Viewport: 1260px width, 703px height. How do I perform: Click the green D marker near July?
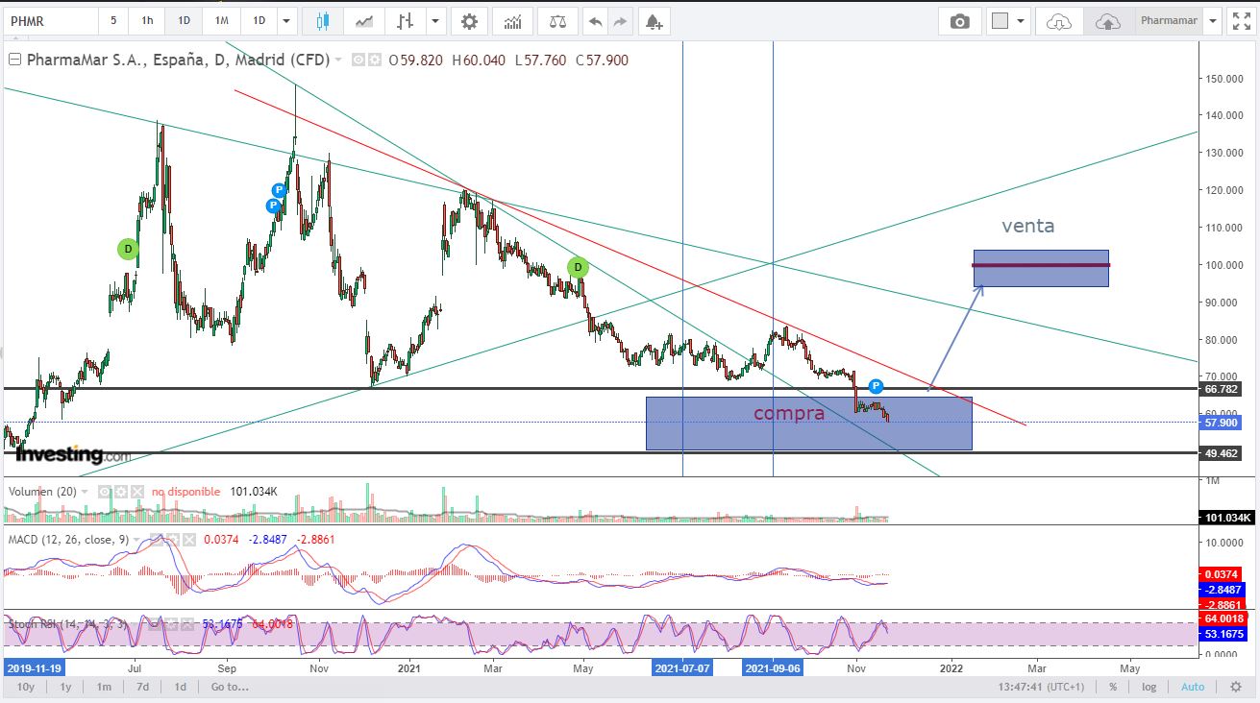pos(128,249)
